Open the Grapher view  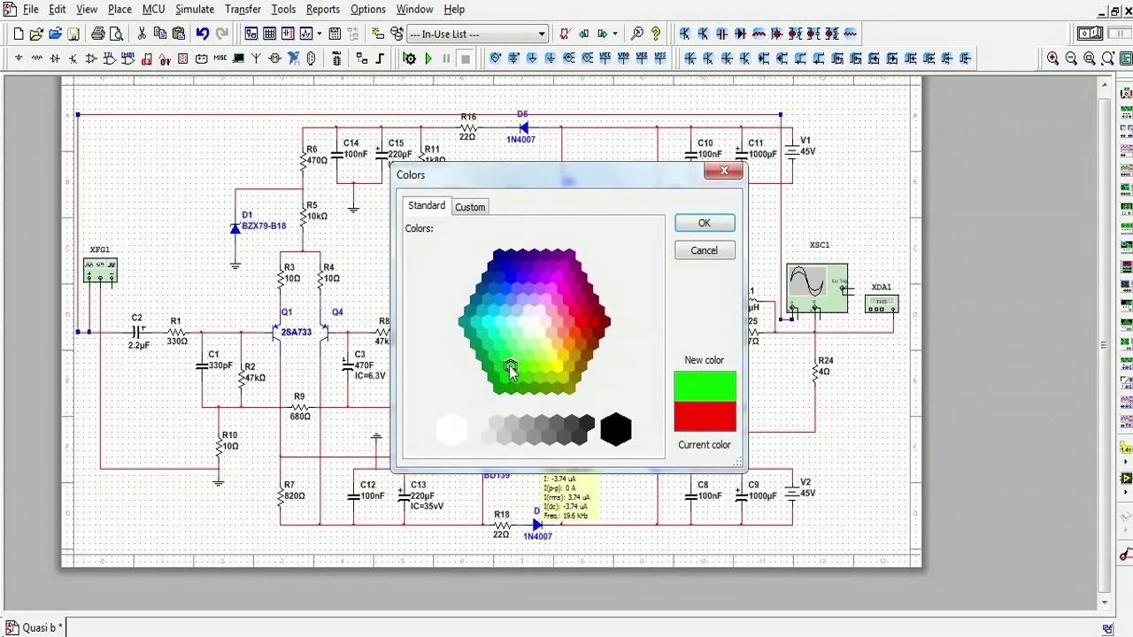point(306,34)
